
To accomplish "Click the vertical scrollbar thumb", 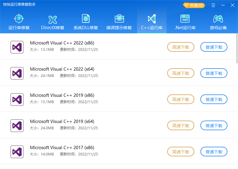I will (x=237, y=49).
